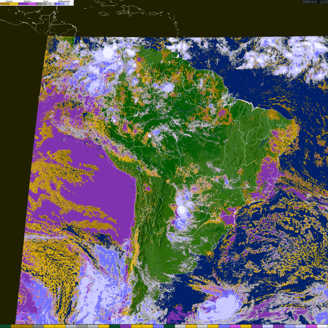Click the Cúmulos legend label

coord(9,1)
